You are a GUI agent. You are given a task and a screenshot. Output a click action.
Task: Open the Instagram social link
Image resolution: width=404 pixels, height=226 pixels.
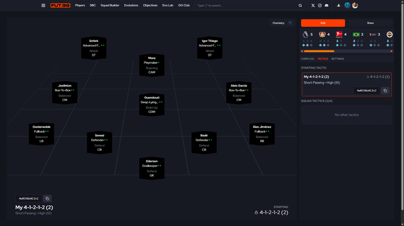tap(320, 5)
